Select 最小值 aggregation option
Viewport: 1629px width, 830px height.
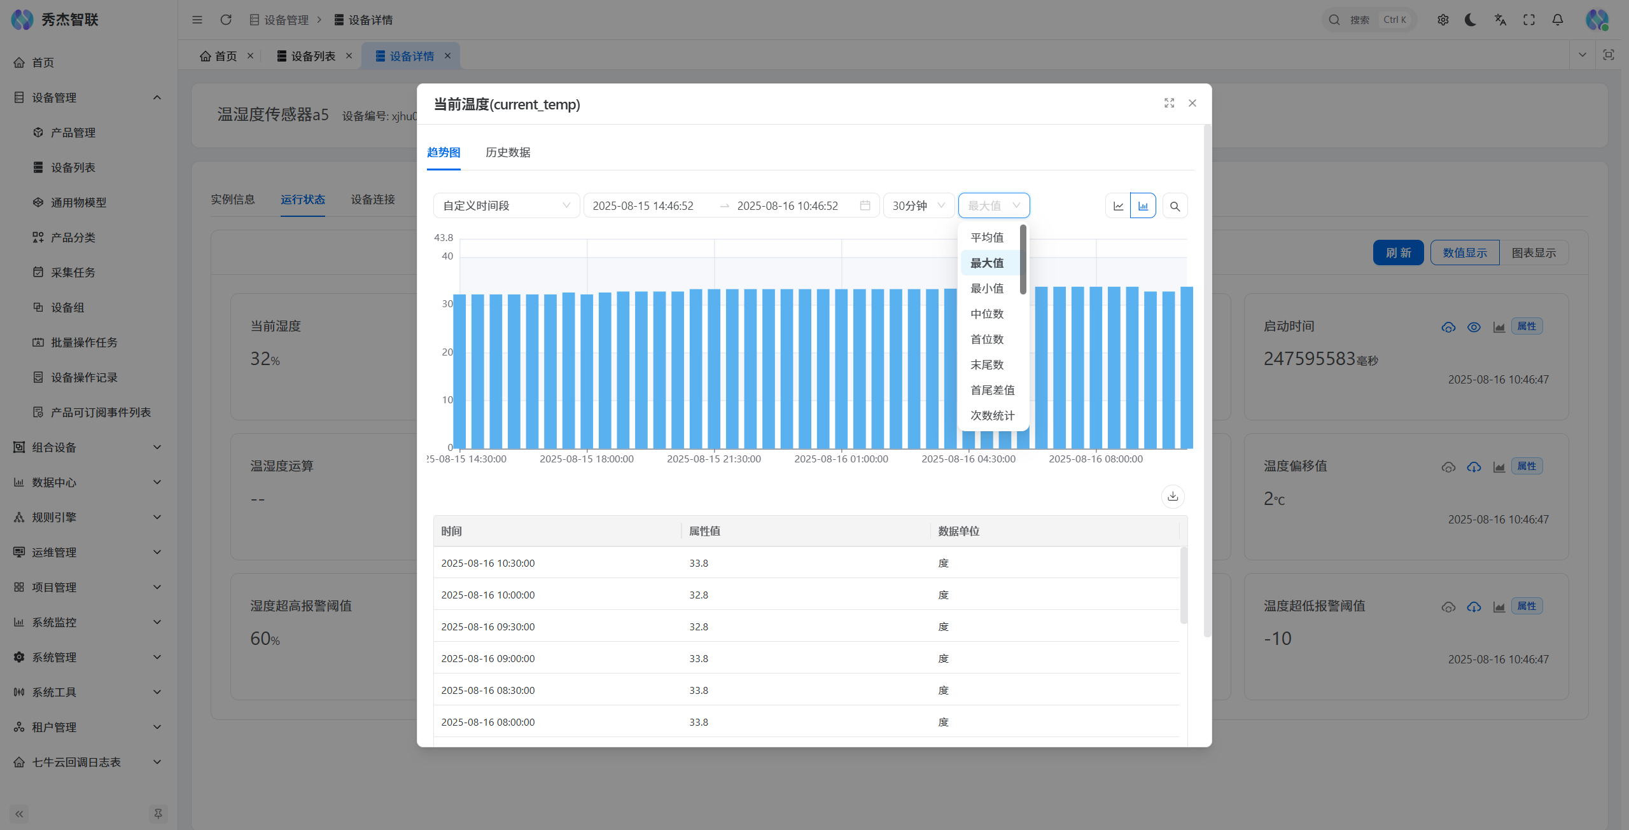(x=986, y=288)
